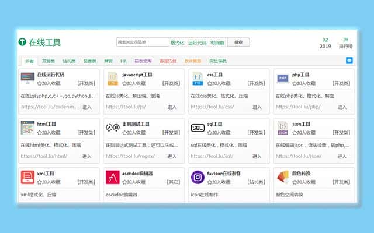Click the php工具 PHP badge icon
The height and width of the screenshot is (233, 374).
click(283, 79)
